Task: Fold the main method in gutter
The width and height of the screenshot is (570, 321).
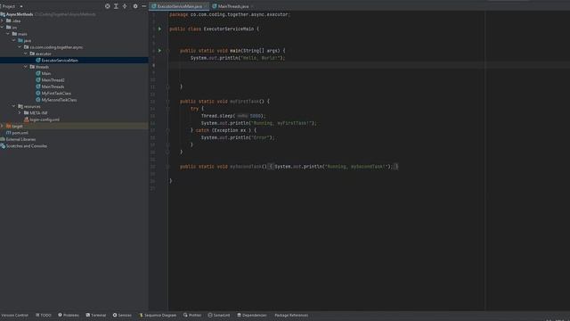Action: pyautogui.click(x=168, y=51)
